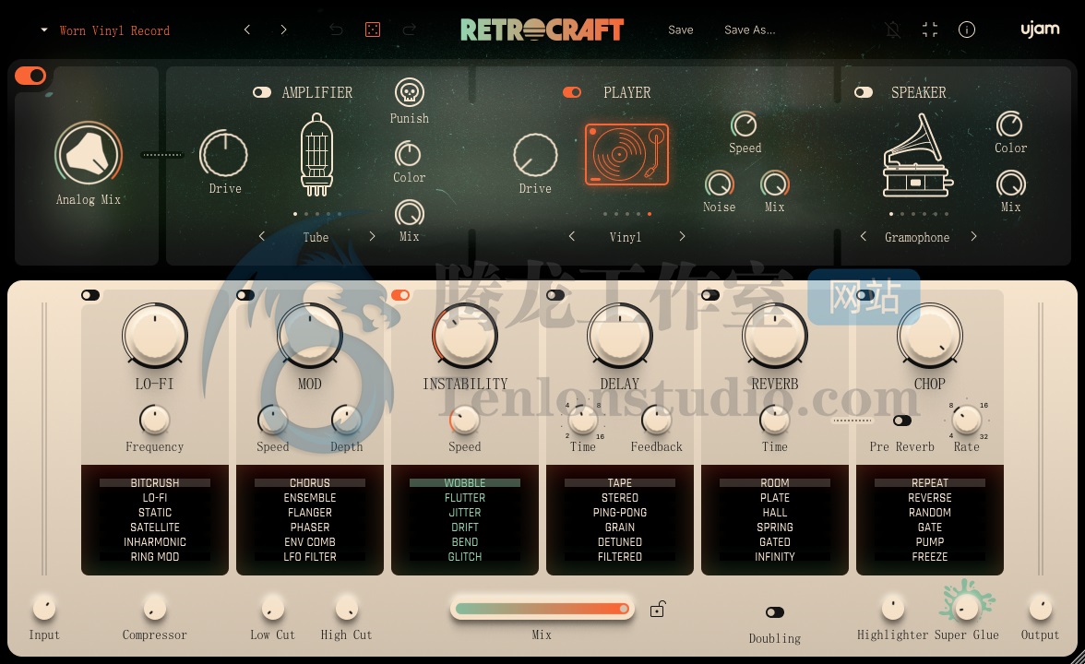Go to next preset arrow

point(284,30)
